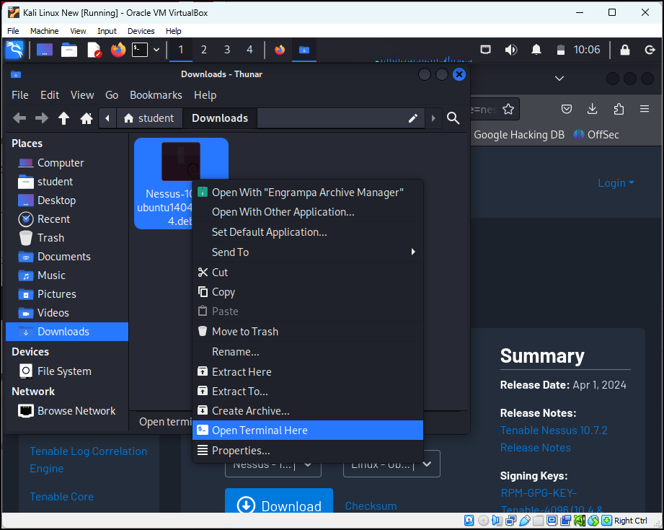Open the network connection icon in panel

point(486,50)
